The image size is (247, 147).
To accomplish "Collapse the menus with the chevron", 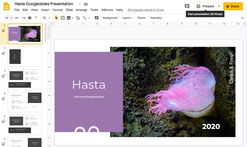I will [x=242, y=18].
